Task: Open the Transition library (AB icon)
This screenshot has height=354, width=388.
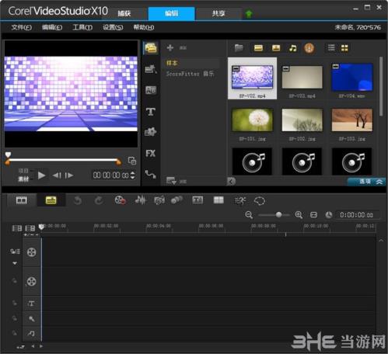Action: (151, 90)
